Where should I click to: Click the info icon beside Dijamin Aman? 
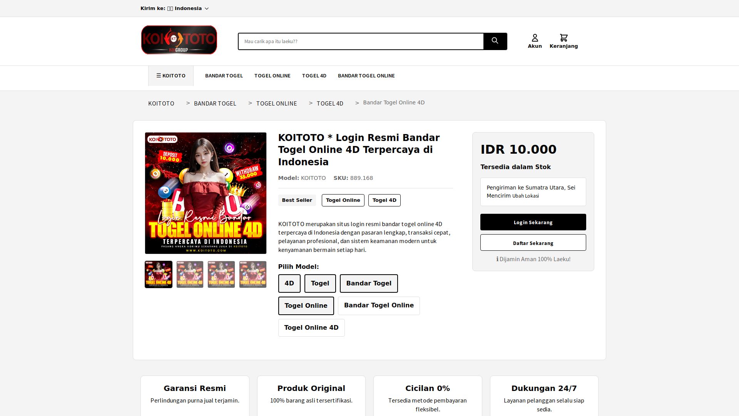(x=497, y=259)
